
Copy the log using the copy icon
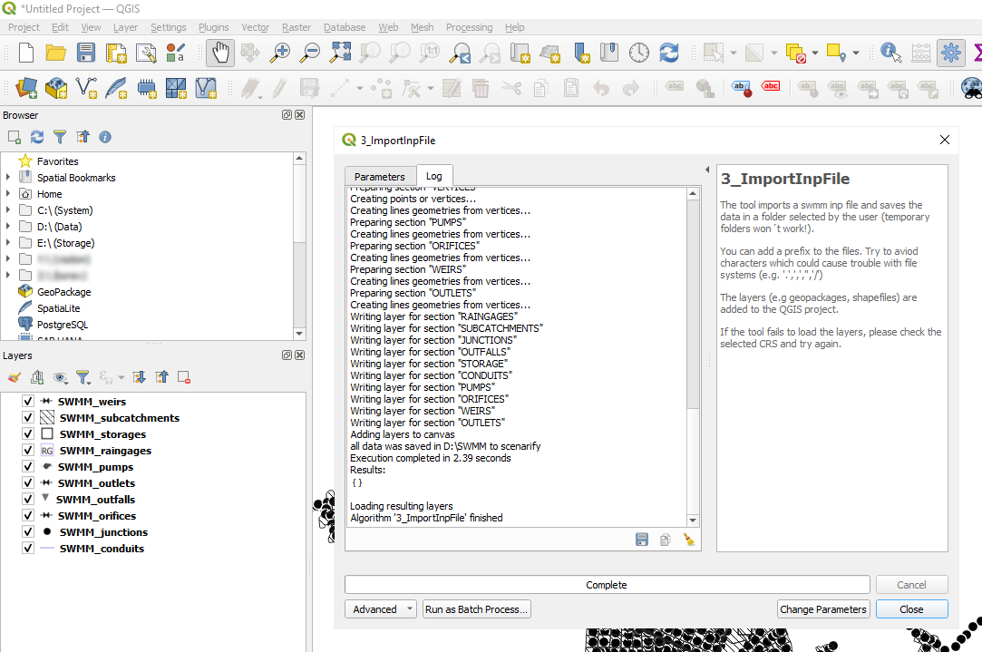point(665,540)
